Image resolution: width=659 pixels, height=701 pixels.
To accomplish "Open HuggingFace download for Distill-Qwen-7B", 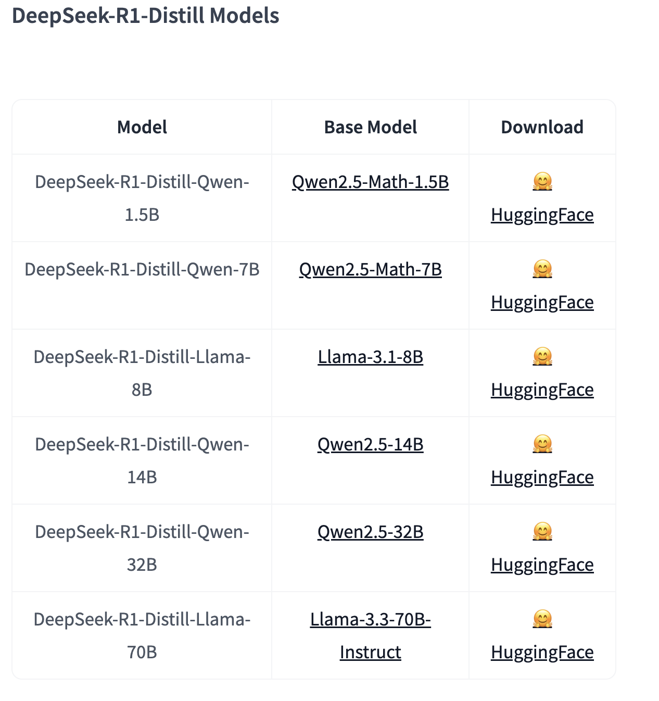I will tap(542, 303).
